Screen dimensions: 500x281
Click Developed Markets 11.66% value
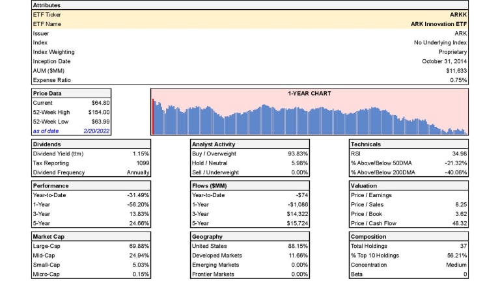298,256
